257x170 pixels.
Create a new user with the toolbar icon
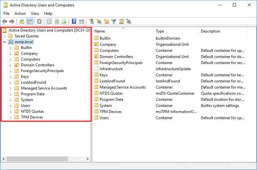pyautogui.click(x=92, y=22)
